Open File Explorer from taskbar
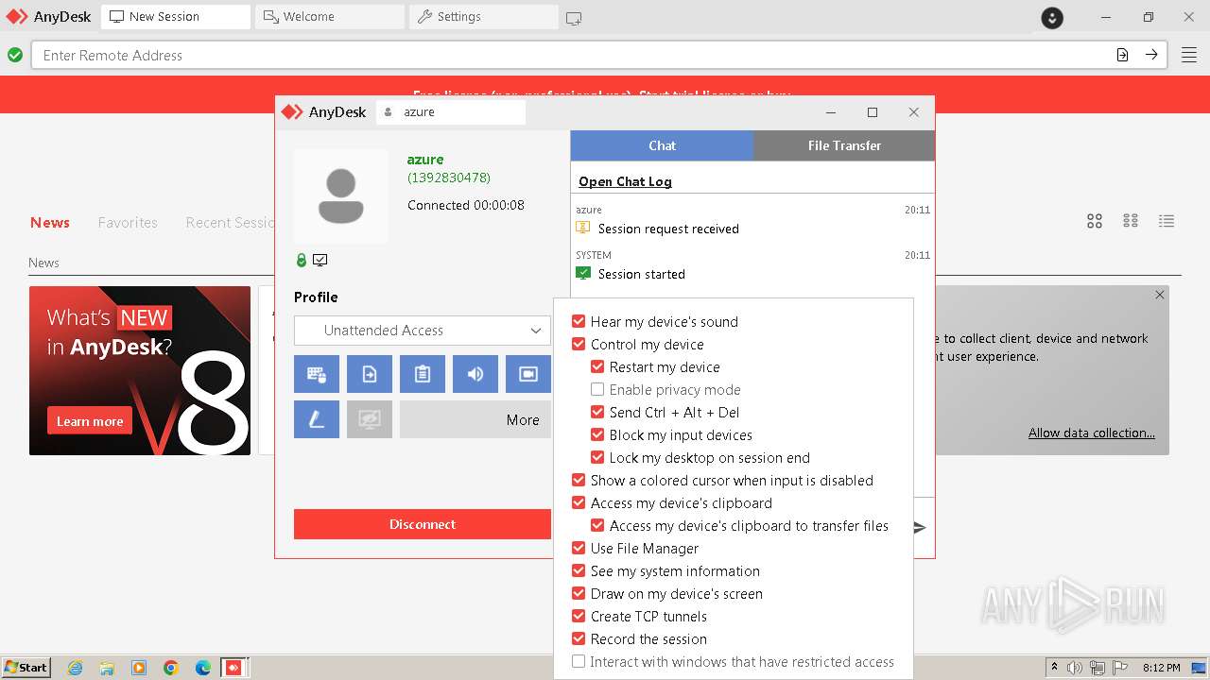The height and width of the screenshot is (680, 1210). 107,668
